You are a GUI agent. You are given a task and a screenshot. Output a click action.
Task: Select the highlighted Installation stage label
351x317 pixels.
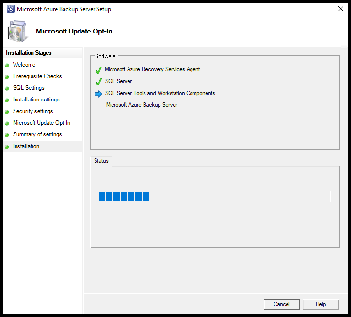(26, 146)
